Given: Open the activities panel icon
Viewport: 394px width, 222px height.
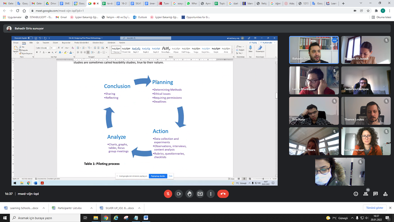Looking at the screenshot, I should 385,194.
